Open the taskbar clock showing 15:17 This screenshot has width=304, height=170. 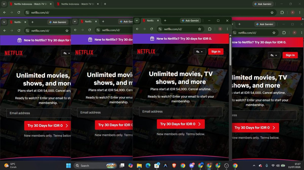coord(294,166)
